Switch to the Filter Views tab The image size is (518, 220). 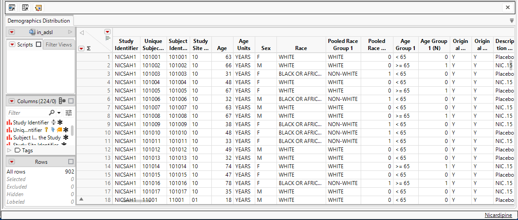point(58,45)
